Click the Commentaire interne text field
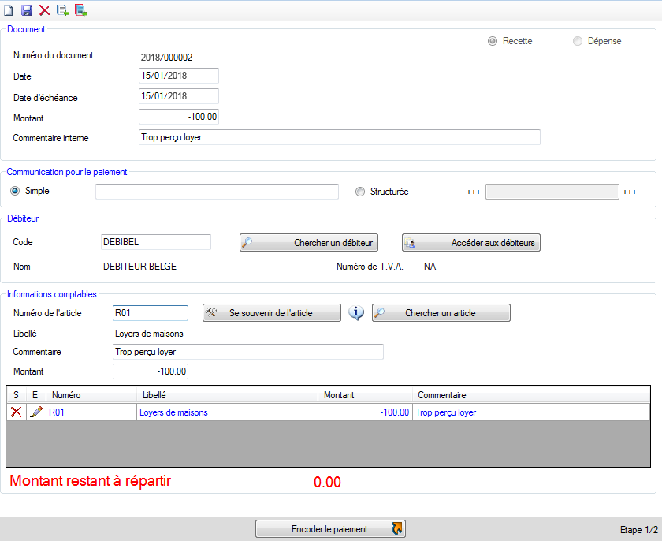Screen dimensions: 662x541 point(340,137)
